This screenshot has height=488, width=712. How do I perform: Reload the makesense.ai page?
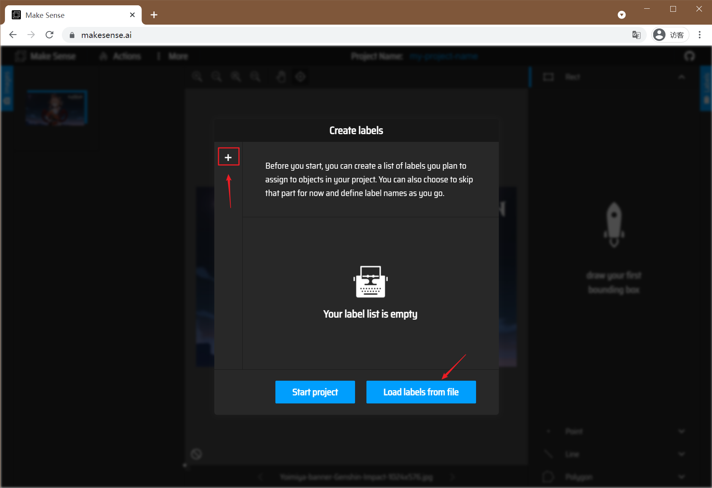[x=49, y=35]
